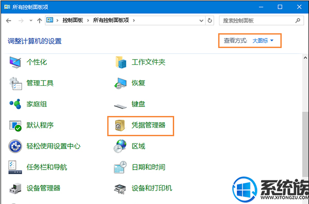Screen dimensions: 309x204
Task: Open the 家庭组 link
Action: (37, 104)
